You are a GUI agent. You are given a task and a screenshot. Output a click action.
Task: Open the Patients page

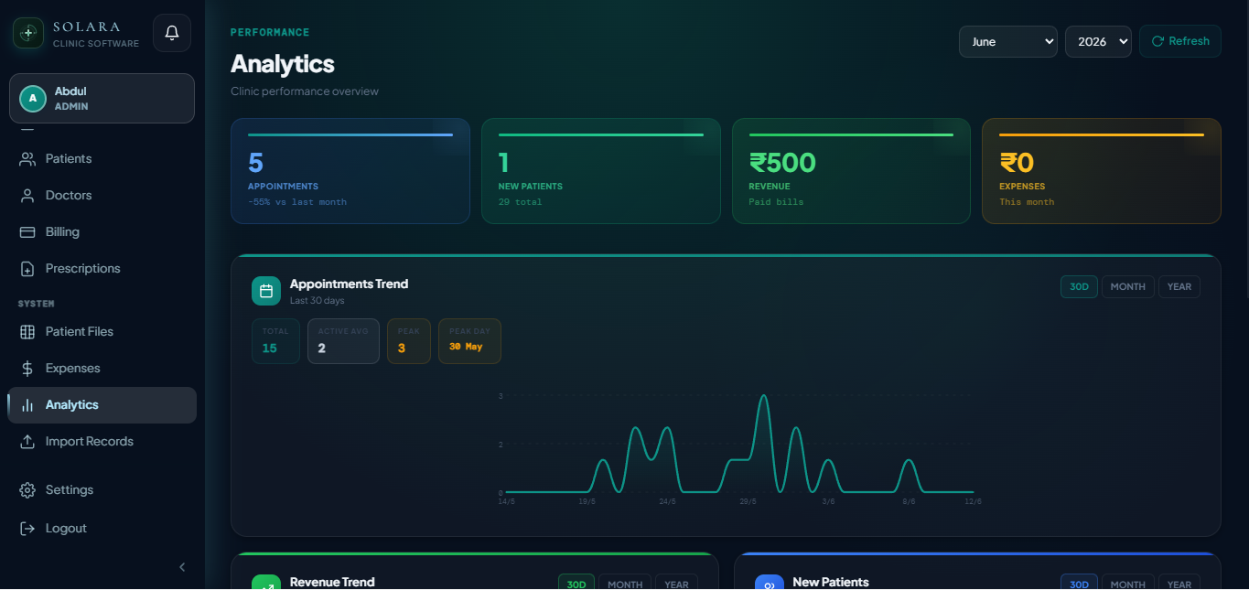[102, 158]
